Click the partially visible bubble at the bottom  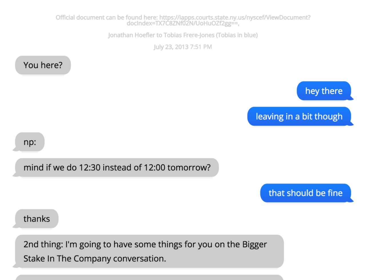149,277
